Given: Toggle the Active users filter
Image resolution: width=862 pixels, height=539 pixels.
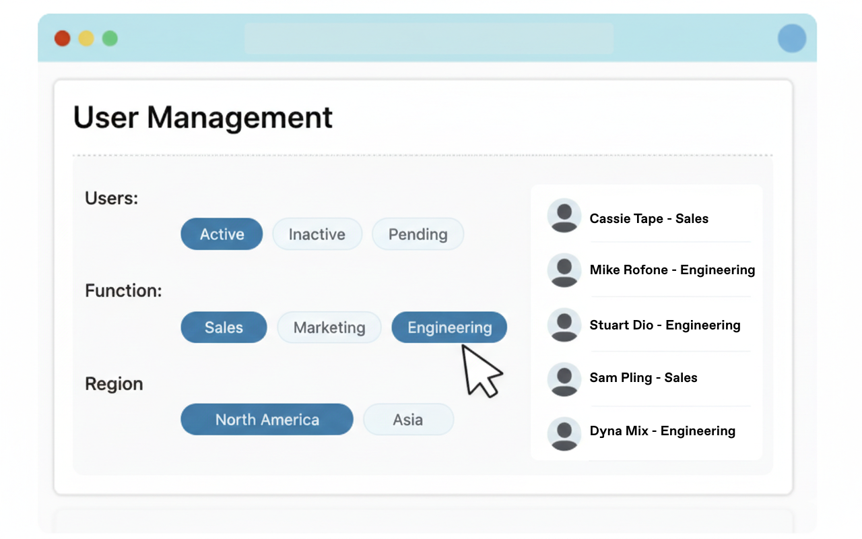Looking at the screenshot, I should click(222, 234).
